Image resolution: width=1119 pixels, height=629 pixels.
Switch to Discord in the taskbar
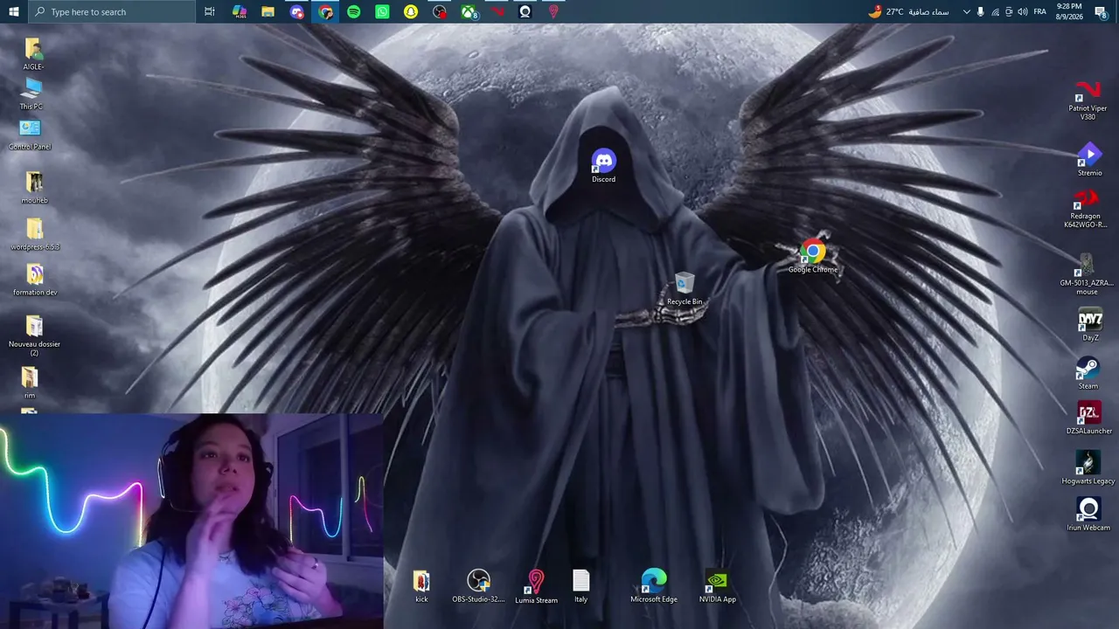[x=297, y=11]
